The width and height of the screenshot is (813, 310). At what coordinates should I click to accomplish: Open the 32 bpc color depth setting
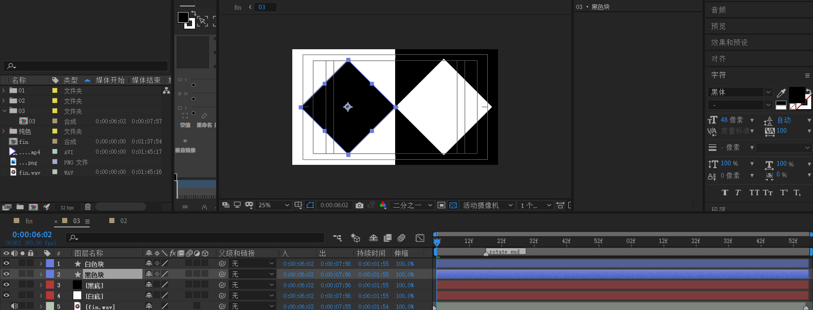pyautogui.click(x=67, y=207)
